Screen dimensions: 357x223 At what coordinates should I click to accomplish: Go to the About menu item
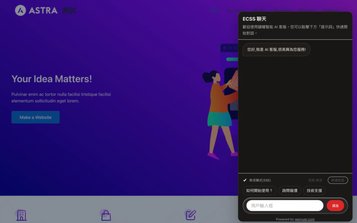(x=258, y=10)
